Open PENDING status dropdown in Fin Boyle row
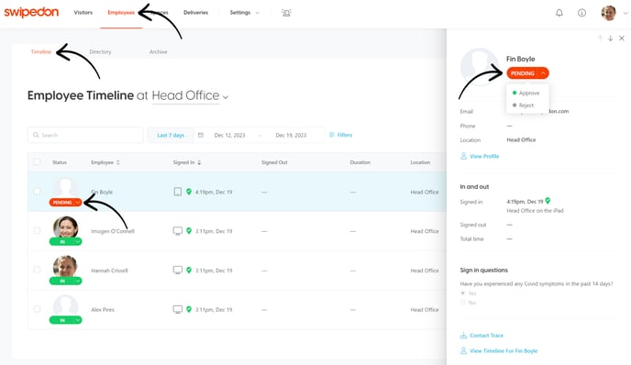 tap(65, 203)
